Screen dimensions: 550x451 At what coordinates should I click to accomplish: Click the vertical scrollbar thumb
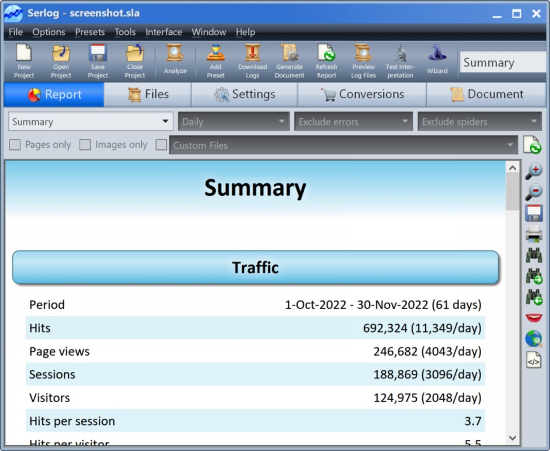(513, 192)
